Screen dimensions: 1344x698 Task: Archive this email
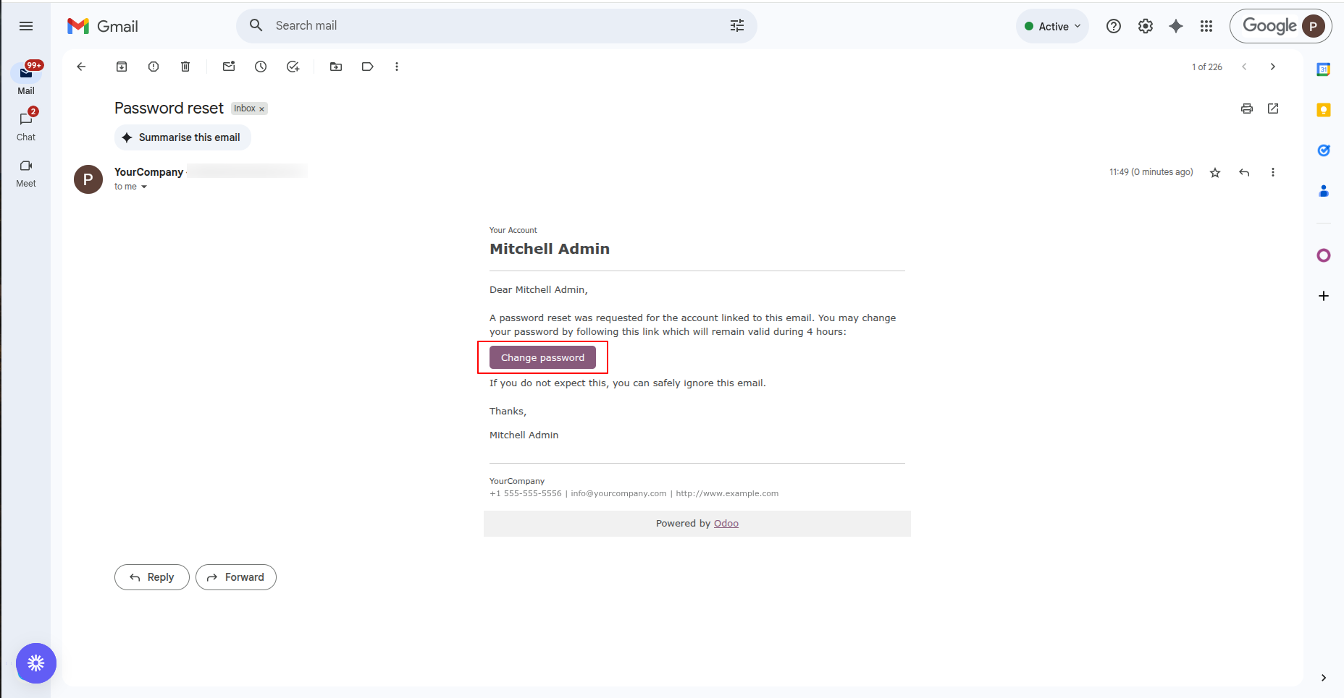[122, 67]
